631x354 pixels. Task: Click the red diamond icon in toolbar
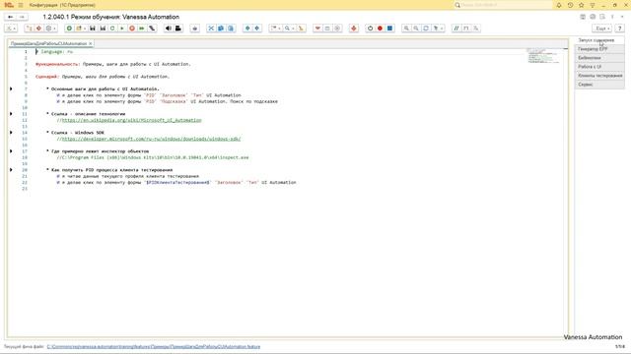tap(38, 29)
